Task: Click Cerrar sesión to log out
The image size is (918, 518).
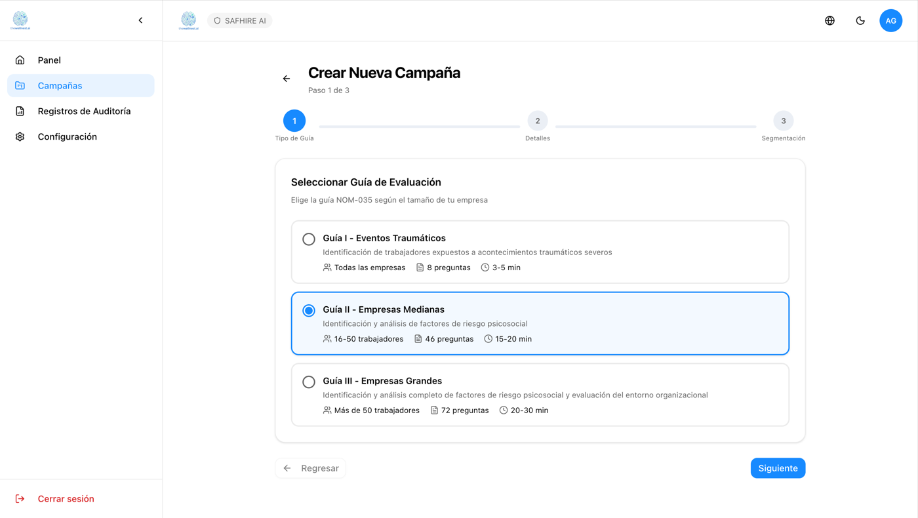Action: click(66, 499)
